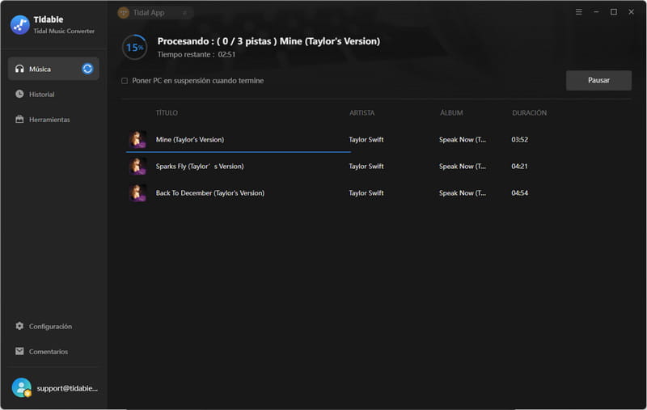Open the hamburger menu icon in title bar

(579, 12)
